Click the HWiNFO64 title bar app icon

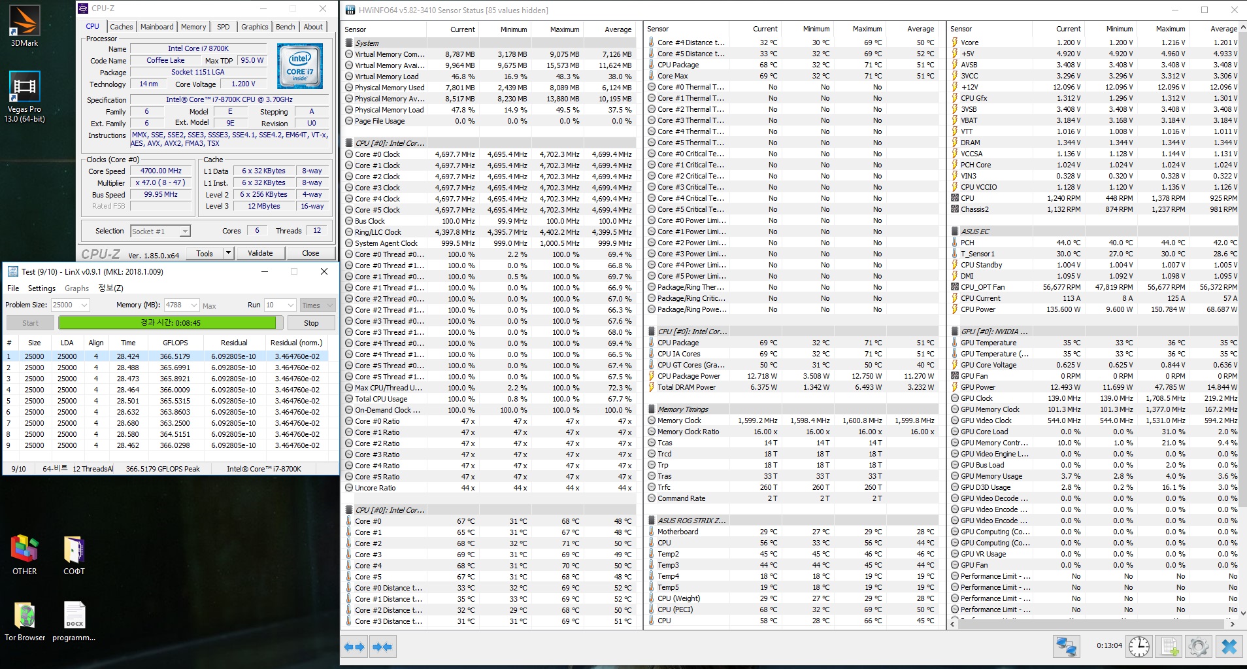click(350, 10)
